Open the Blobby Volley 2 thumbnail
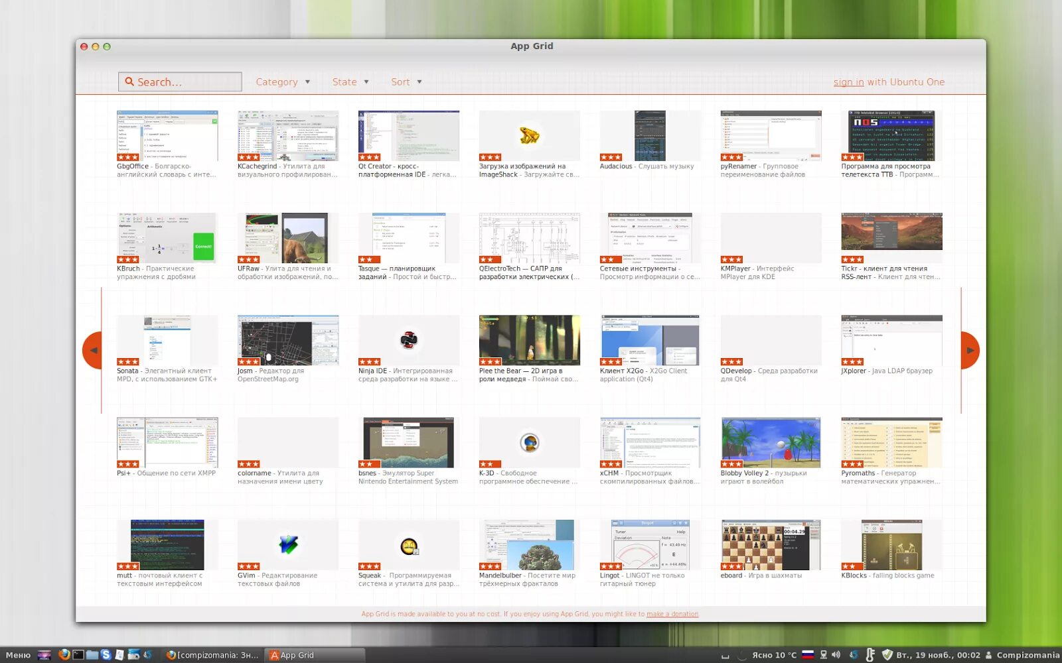 pos(771,442)
